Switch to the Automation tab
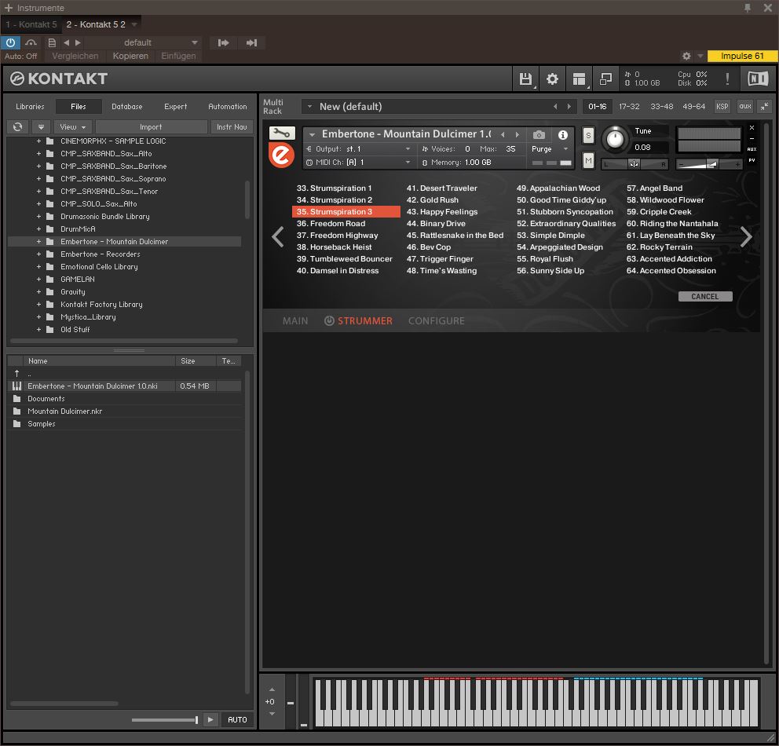 point(228,106)
